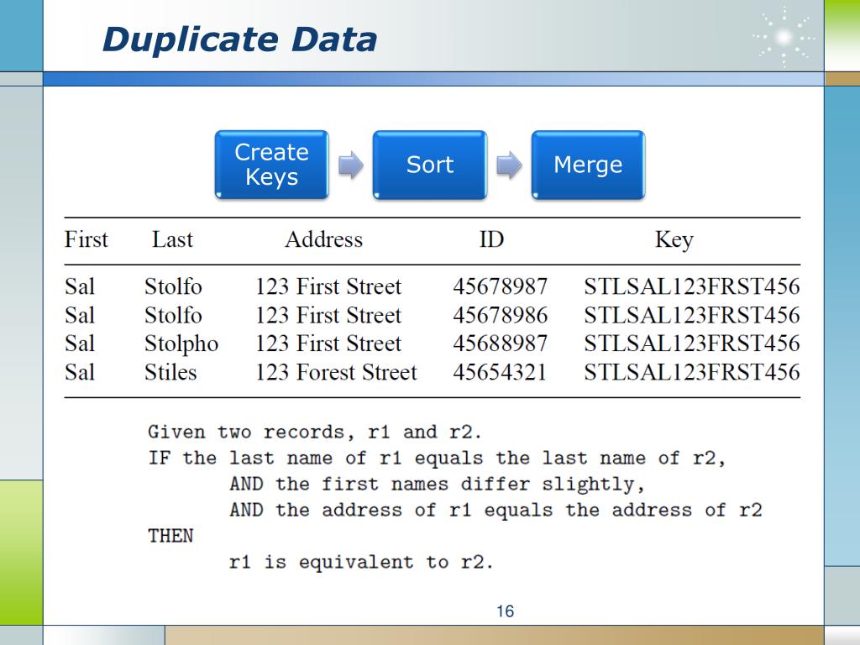Click the Merge box
860x645 pixels.
point(588,165)
